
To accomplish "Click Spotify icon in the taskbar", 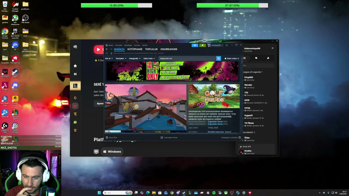I will click(x=214, y=193).
